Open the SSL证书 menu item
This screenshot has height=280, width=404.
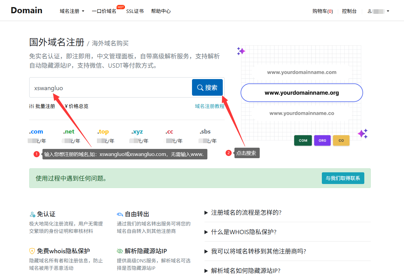135,11
